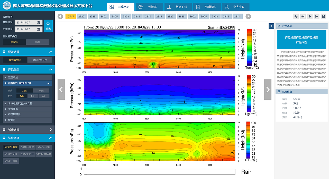Screen dimensions: 329x179
Task: Select station 54419-怀柔
Action: (11, 154)
